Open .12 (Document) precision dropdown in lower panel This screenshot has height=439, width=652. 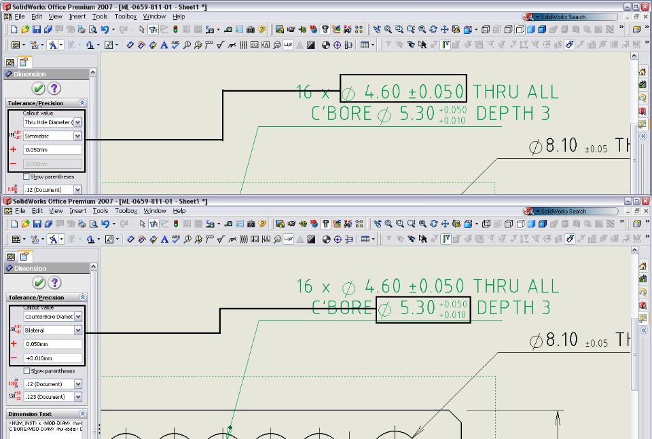[77, 384]
